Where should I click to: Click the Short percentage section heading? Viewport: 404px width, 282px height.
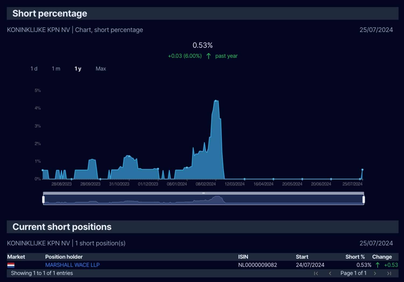50,13
